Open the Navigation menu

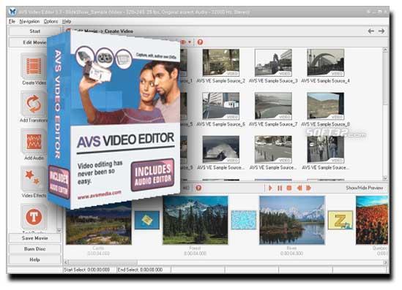tap(29, 21)
